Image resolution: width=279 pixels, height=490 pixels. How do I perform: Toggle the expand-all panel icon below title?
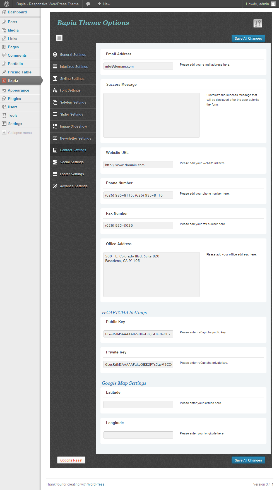click(59, 38)
